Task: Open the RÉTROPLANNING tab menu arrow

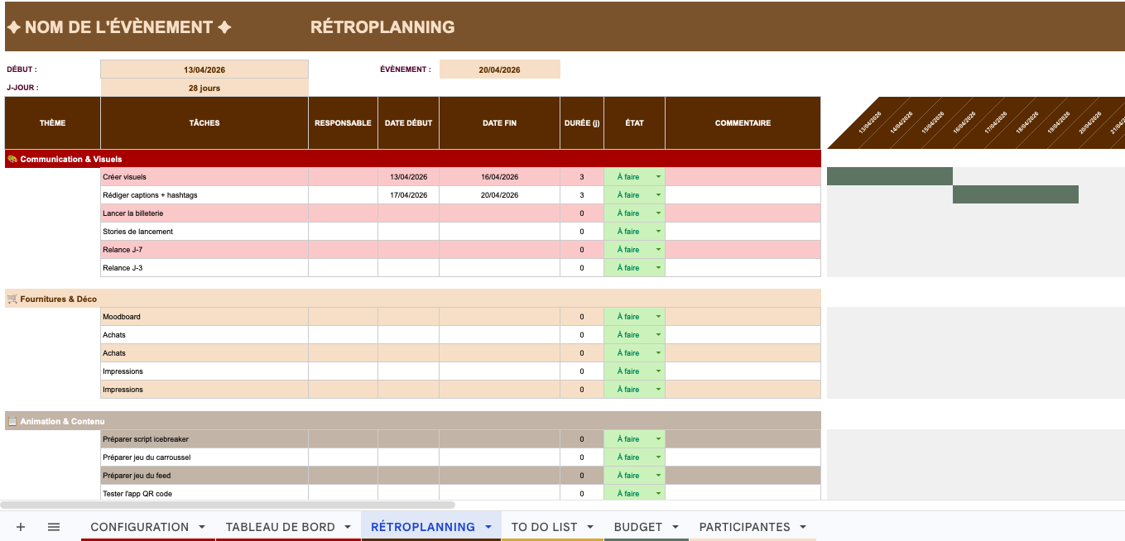Action: click(x=488, y=527)
